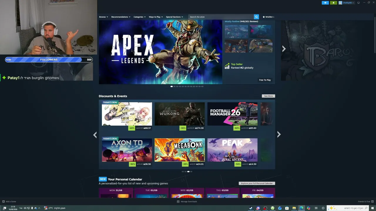Expand the Recommendations menu
Viewport: 376px width, 211px height.
tap(121, 17)
